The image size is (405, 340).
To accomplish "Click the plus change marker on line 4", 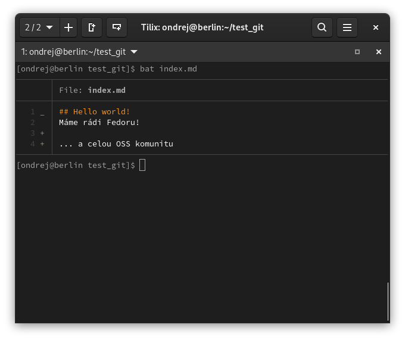I will pos(42,144).
